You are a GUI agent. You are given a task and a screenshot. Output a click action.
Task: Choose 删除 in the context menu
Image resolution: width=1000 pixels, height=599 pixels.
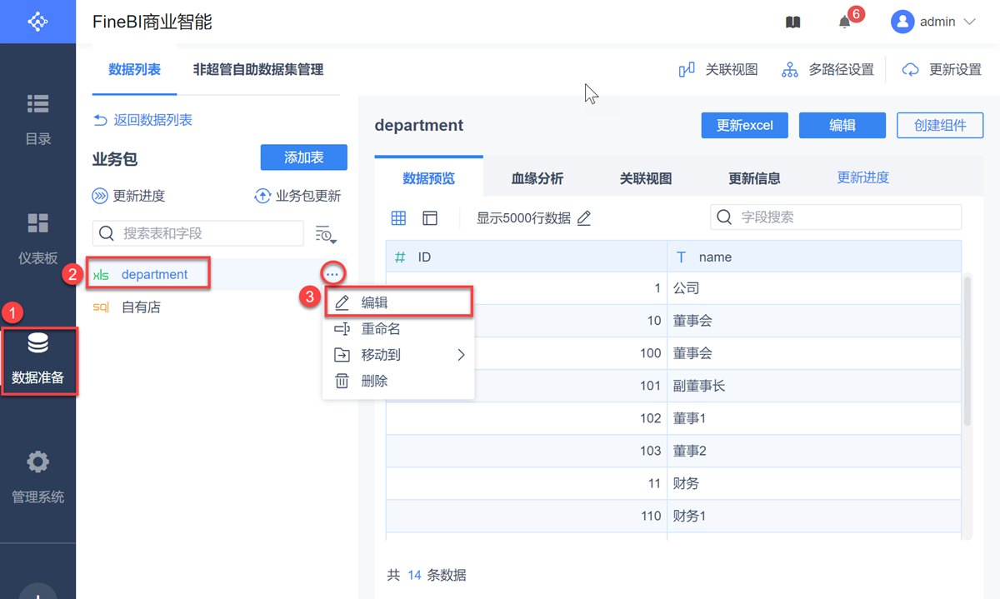point(374,381)
